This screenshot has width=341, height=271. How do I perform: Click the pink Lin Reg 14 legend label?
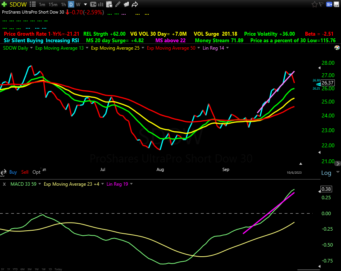pos(213,48)
